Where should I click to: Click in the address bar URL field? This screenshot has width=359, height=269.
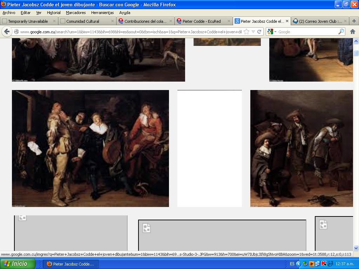(x=130, y=32)
